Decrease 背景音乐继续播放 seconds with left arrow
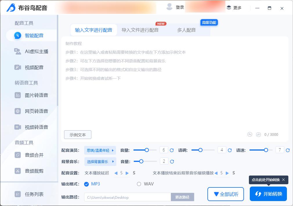 click(x=216, y=173)
